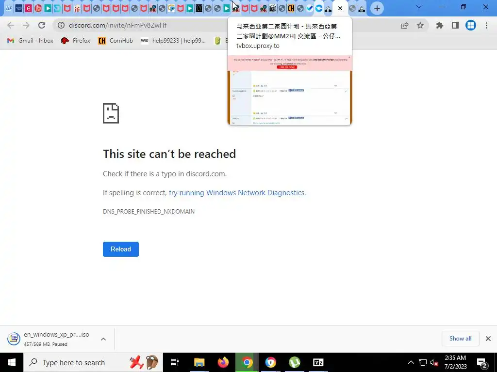This screenshot has width=497, height=372.
Task: Open the shield browser icon on taskbar
Action: pyautogui.click(x=271, y=362)
